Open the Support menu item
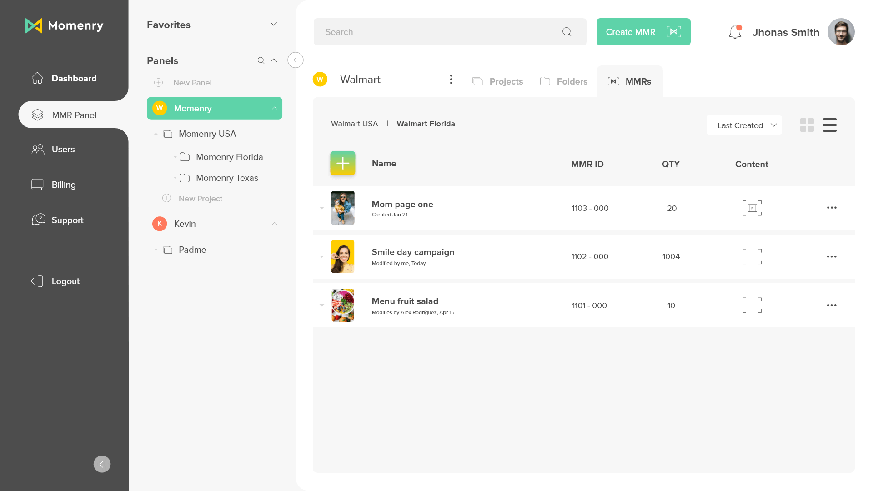Image resolution: width=873 pixels, height=491 pixels. 58,220
